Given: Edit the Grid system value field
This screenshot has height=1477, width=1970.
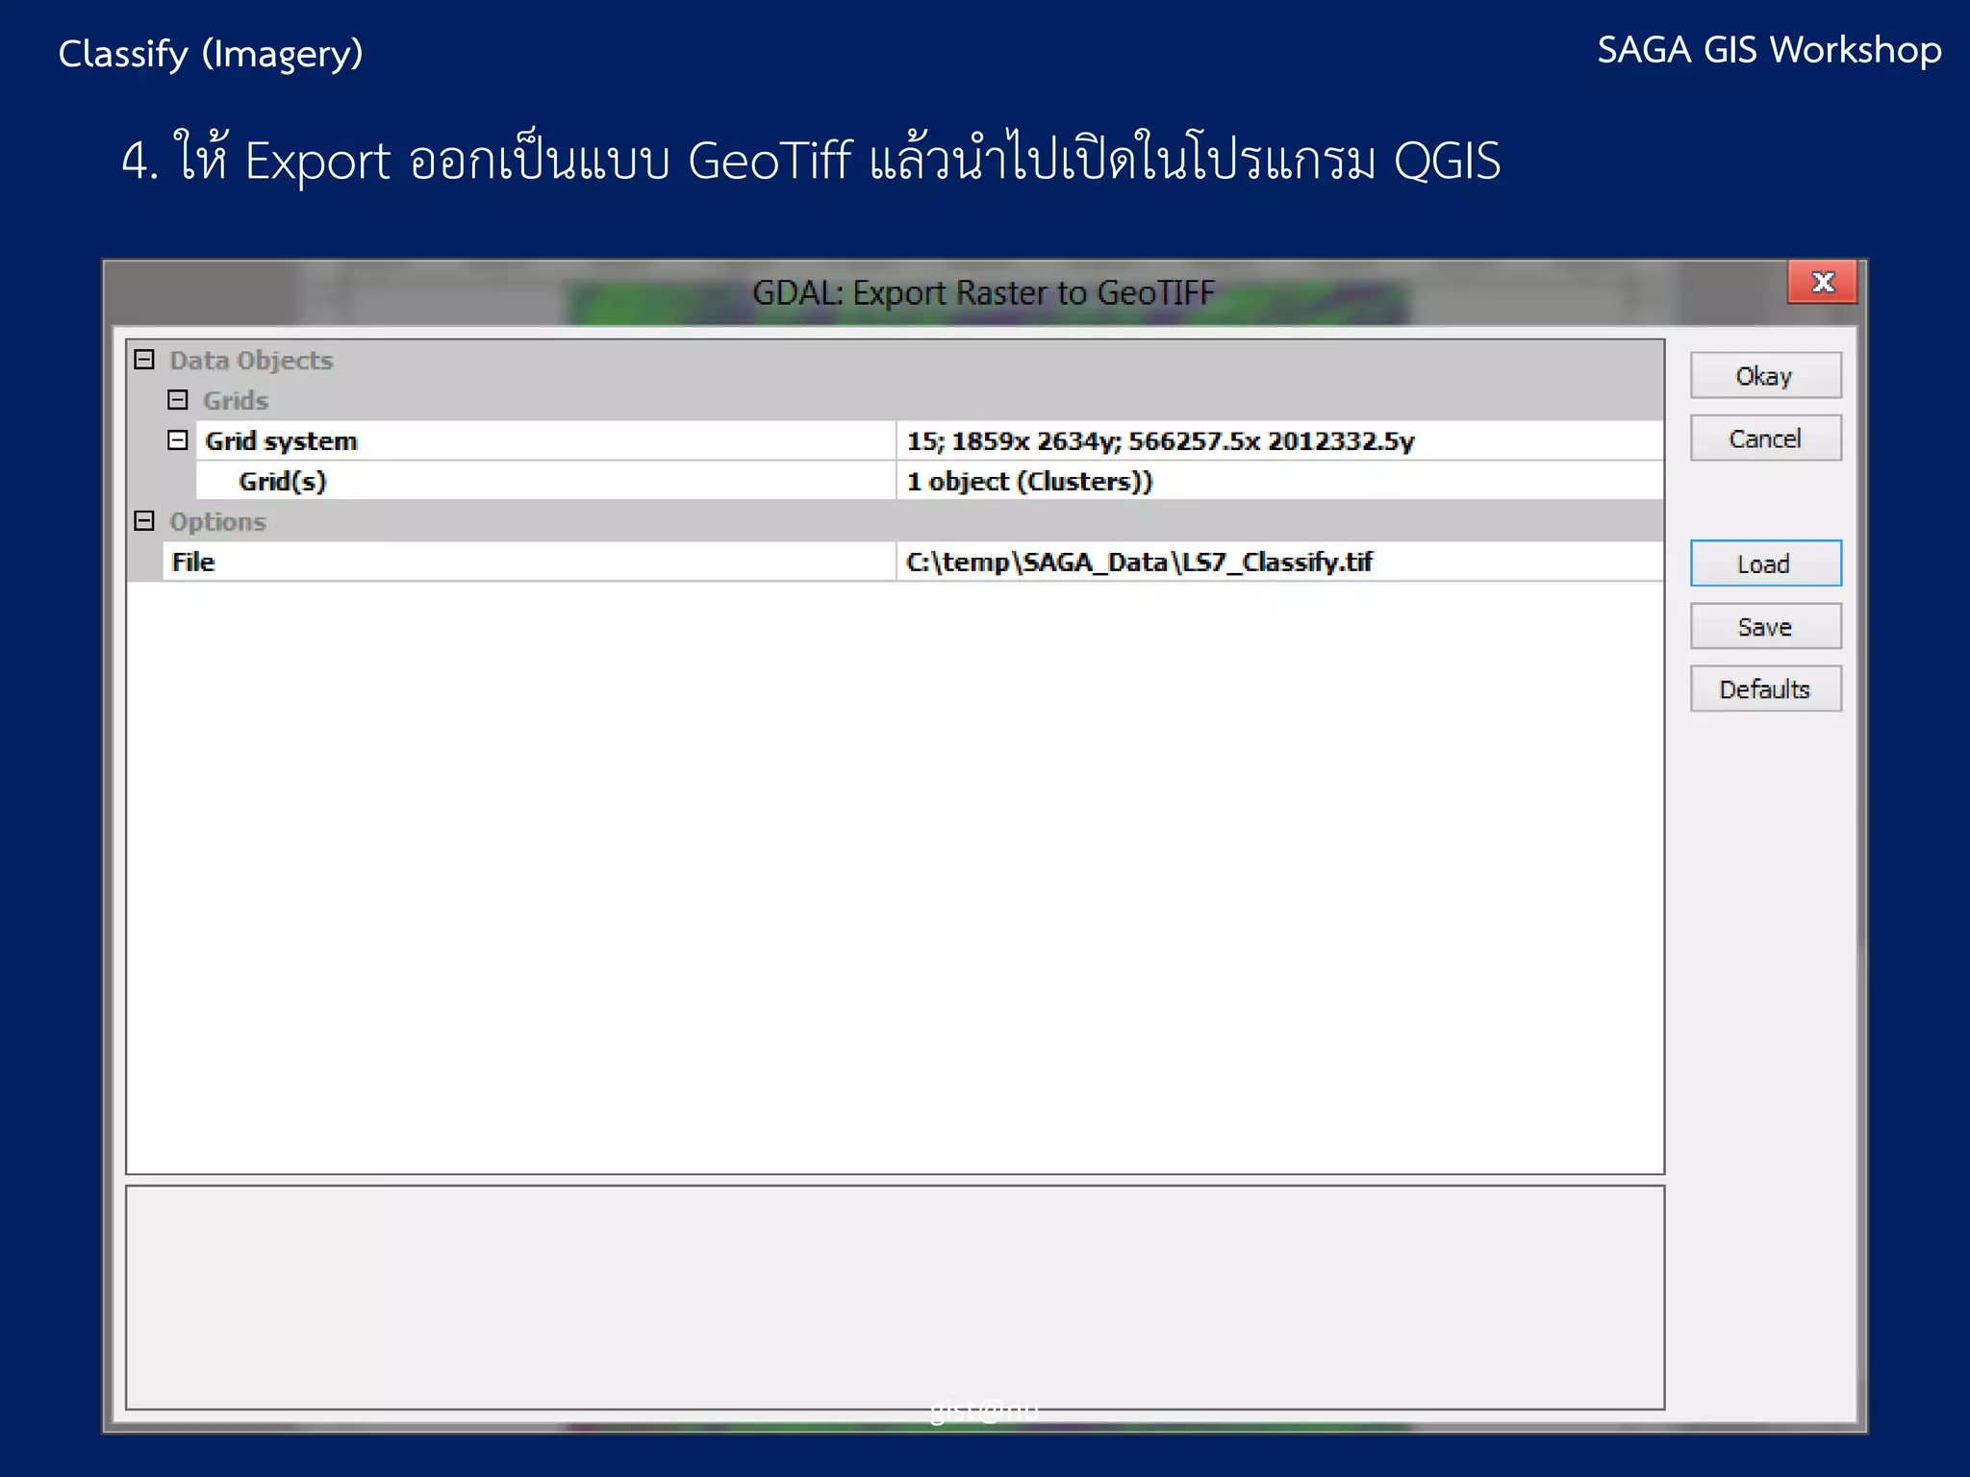Looking at the screenshot, I should tap(1279, 440).
